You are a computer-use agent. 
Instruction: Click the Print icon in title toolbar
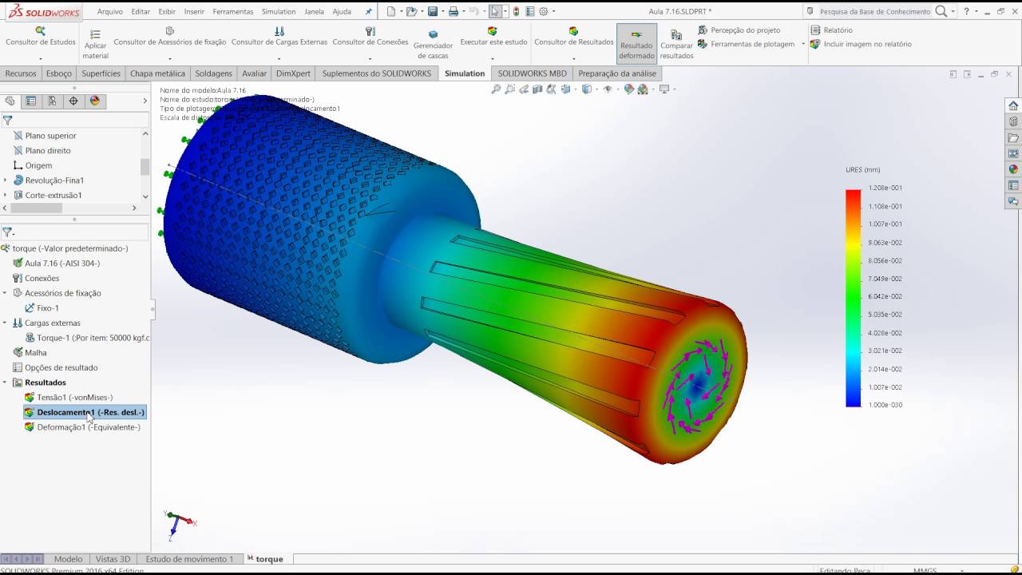click(x=453, y=11)
